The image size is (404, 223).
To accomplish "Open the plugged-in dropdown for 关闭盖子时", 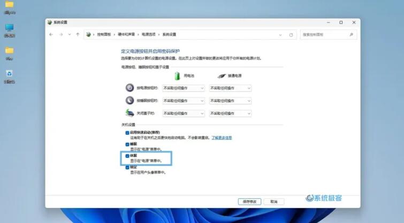I will (230, 113).
